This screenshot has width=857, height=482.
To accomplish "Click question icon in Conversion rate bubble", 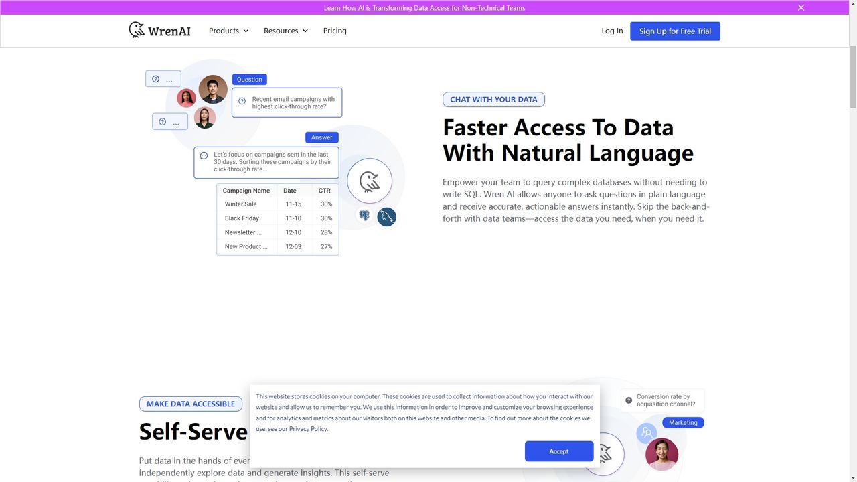I will [629, 400].
